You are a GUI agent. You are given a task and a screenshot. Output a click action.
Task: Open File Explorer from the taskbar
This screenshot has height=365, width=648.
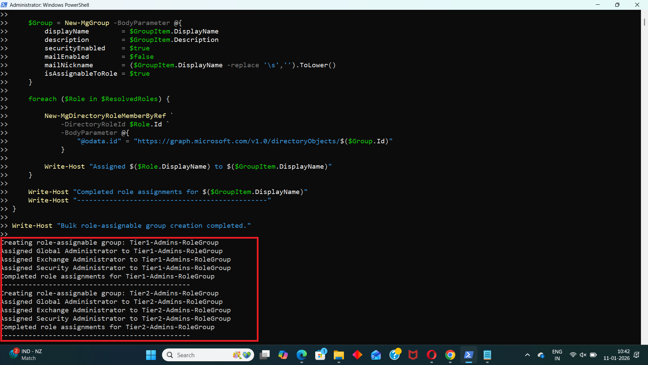pyautogui.click(x=339, y=355)
